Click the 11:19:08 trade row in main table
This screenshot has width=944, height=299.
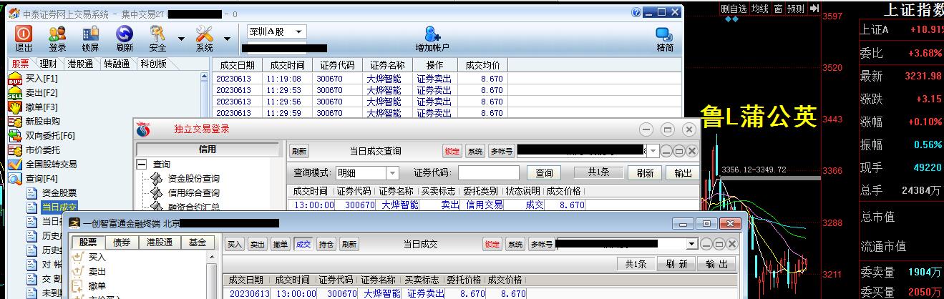359,79
